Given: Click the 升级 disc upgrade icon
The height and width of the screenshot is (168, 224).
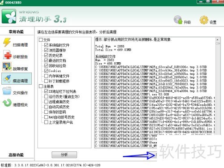Looking at the screenshot, I should click(x=178, y=20).
